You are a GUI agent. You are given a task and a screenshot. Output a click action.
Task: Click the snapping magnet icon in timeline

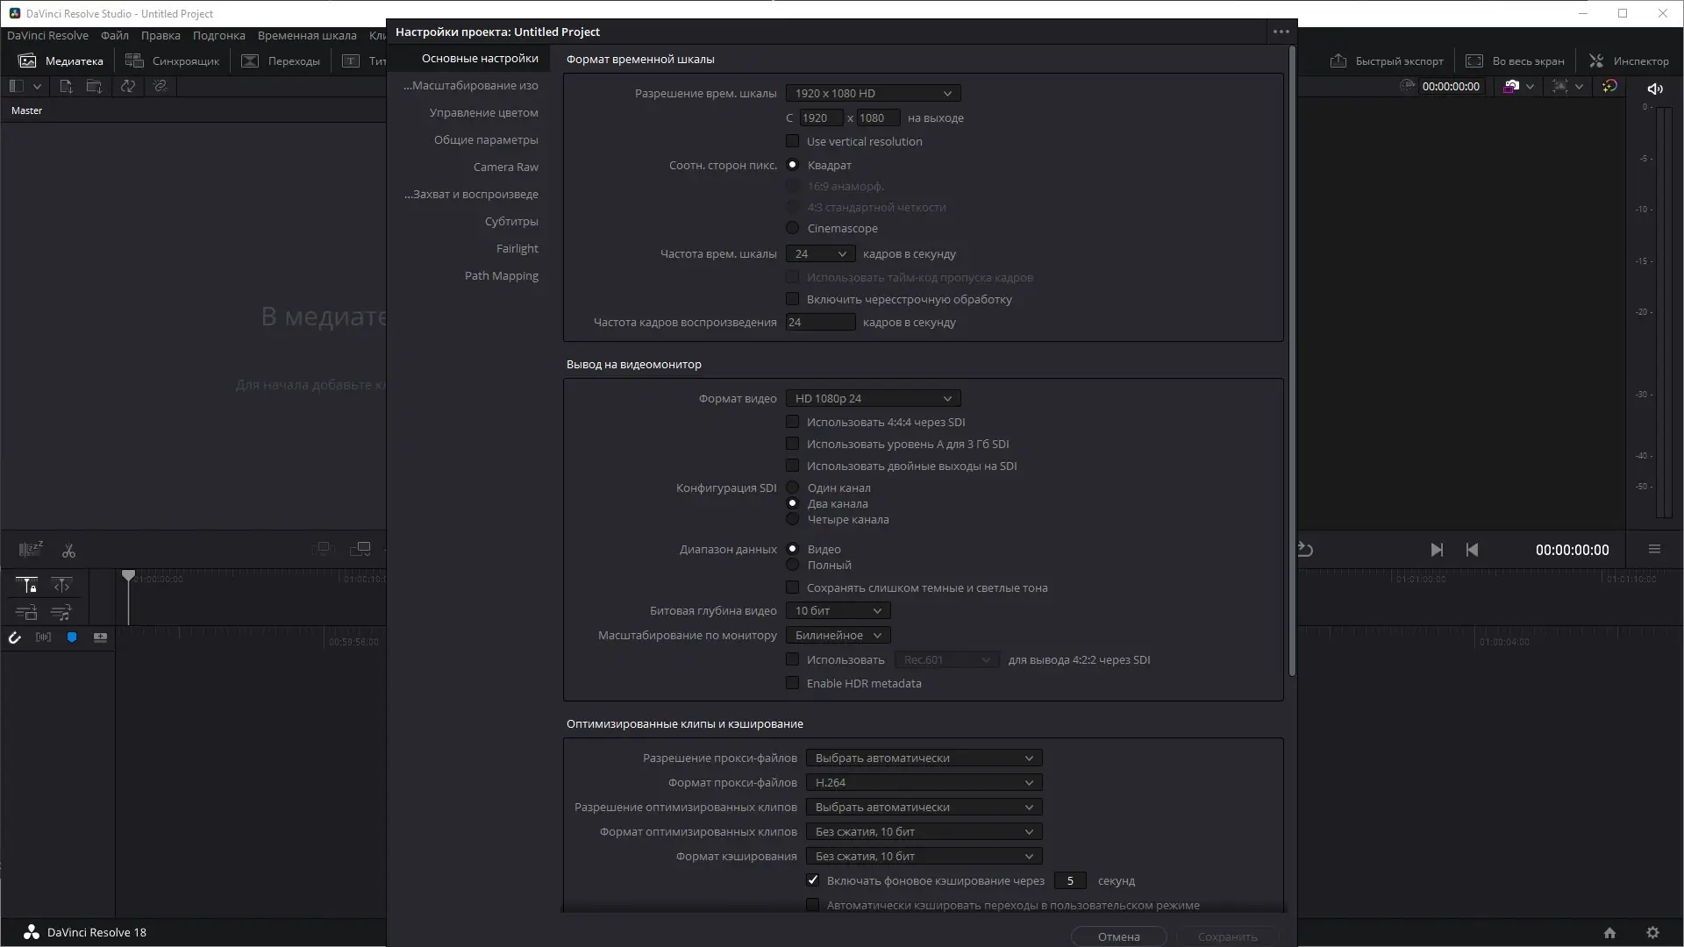point(15,637)
